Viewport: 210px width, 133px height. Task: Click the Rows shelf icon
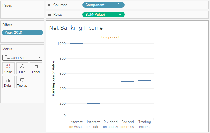click(x=50, y=15)
